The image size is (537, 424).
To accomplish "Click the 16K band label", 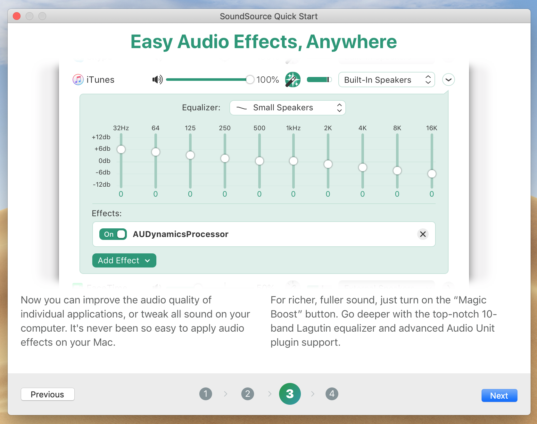I will [432, 128].
